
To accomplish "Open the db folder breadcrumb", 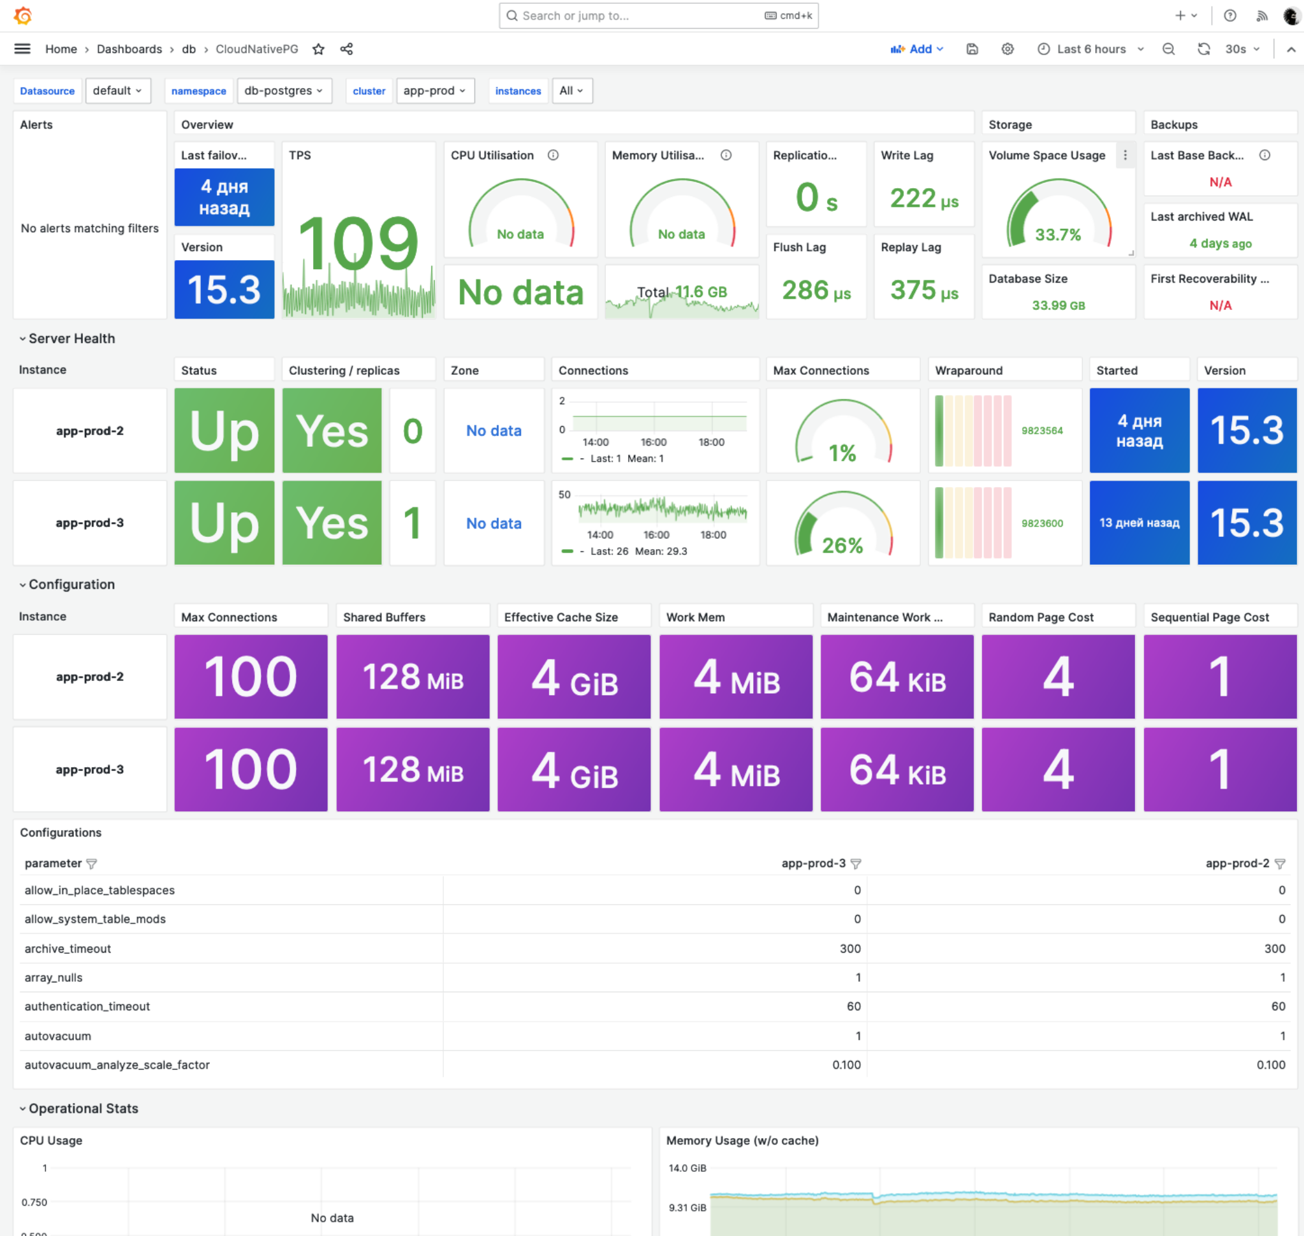I will [x=189, y=49].
